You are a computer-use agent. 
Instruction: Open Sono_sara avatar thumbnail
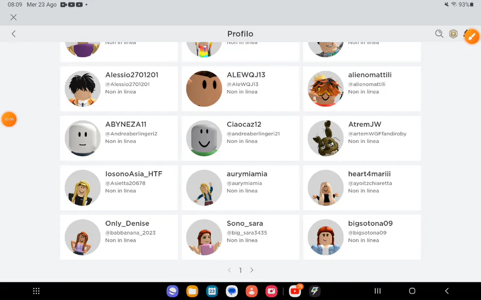pyautogui.click(x=204, y=237)
